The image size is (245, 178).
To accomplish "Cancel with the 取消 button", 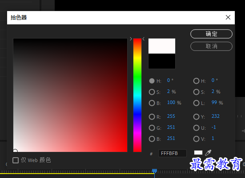I will pos(211,46).
